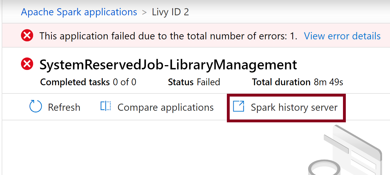Click the View error details link
The width and height of the screenshot is (390, 175).
click(342, 36)
